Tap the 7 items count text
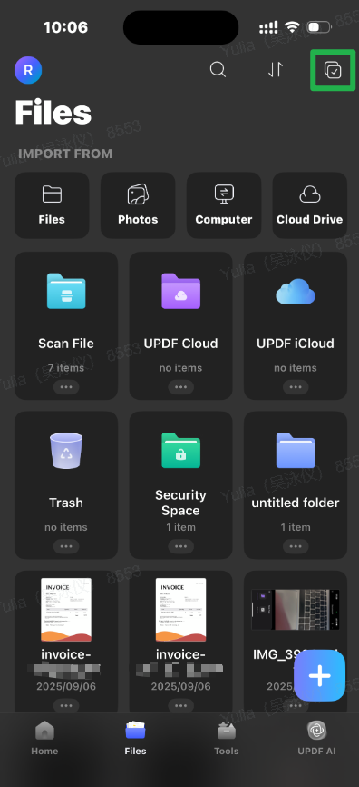 coord(66,368)
